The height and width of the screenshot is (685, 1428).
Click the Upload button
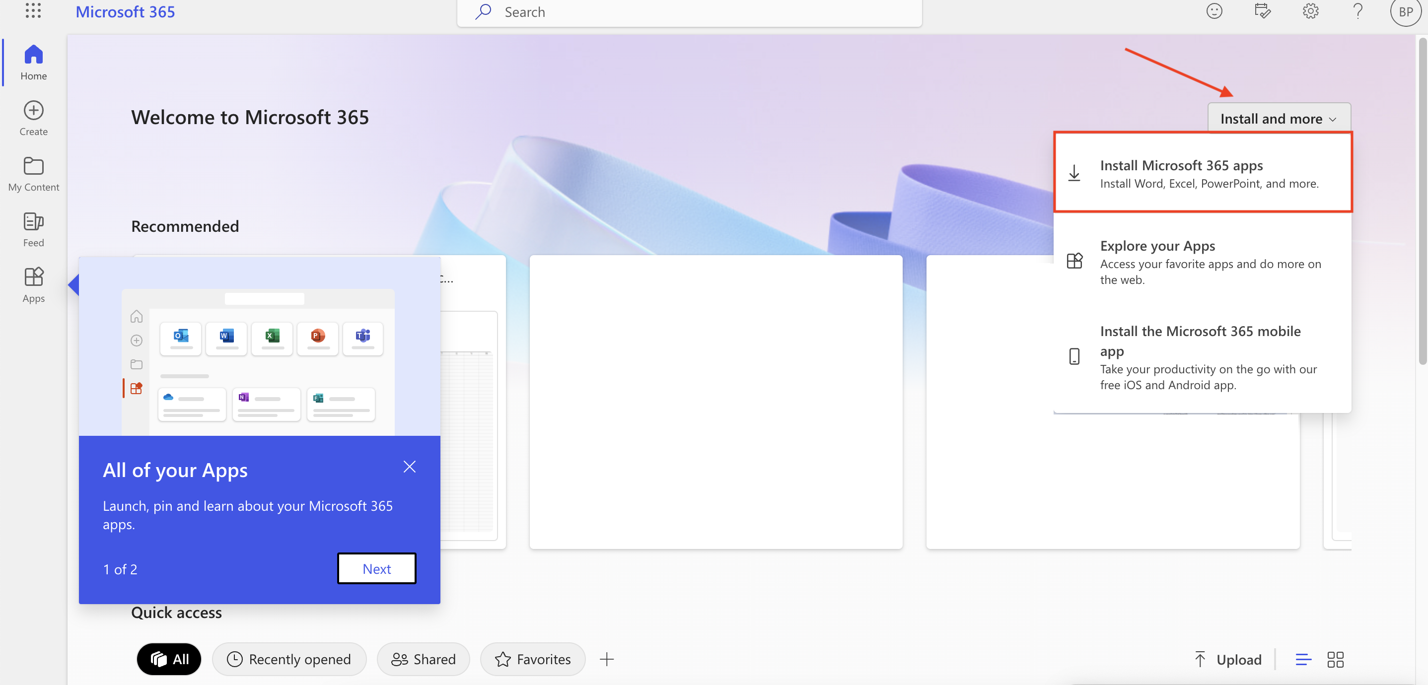coord(1227,660)
